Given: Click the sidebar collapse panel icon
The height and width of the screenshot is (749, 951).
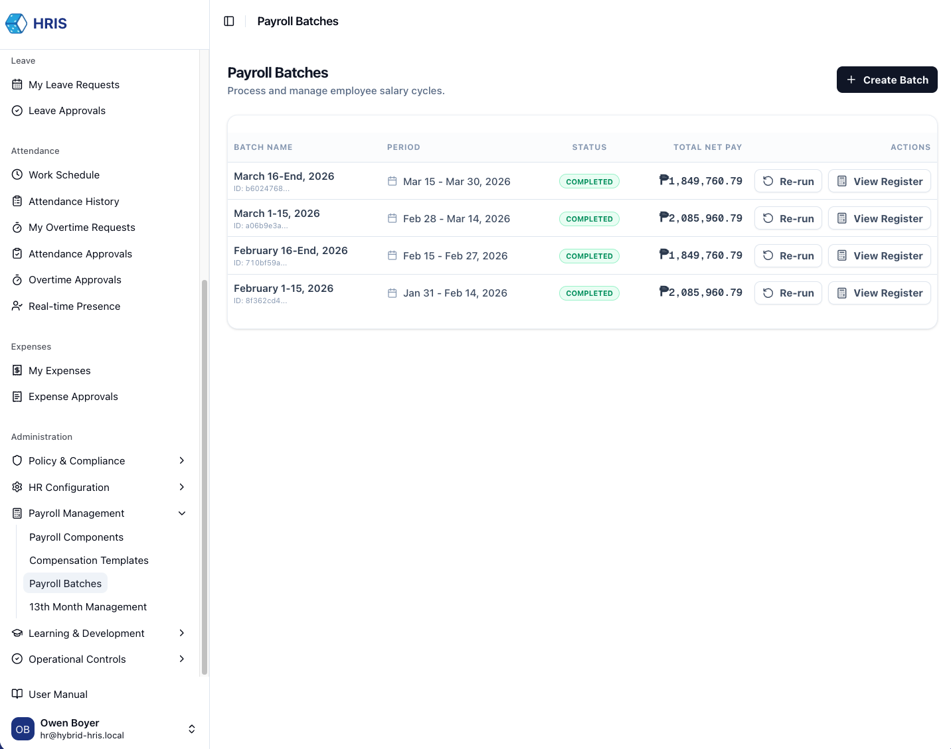Looking at the screenshot, I should coord(228,21).
